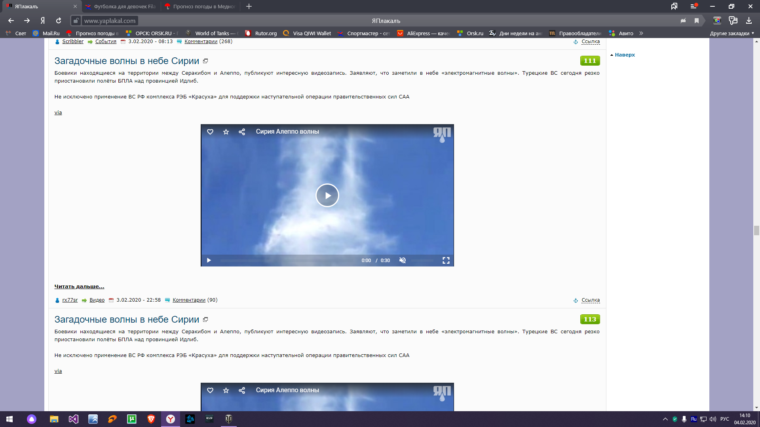Open World of Tanks taskbar icon
Viewport: 760px width, 427px height.
tap(229, 419)
